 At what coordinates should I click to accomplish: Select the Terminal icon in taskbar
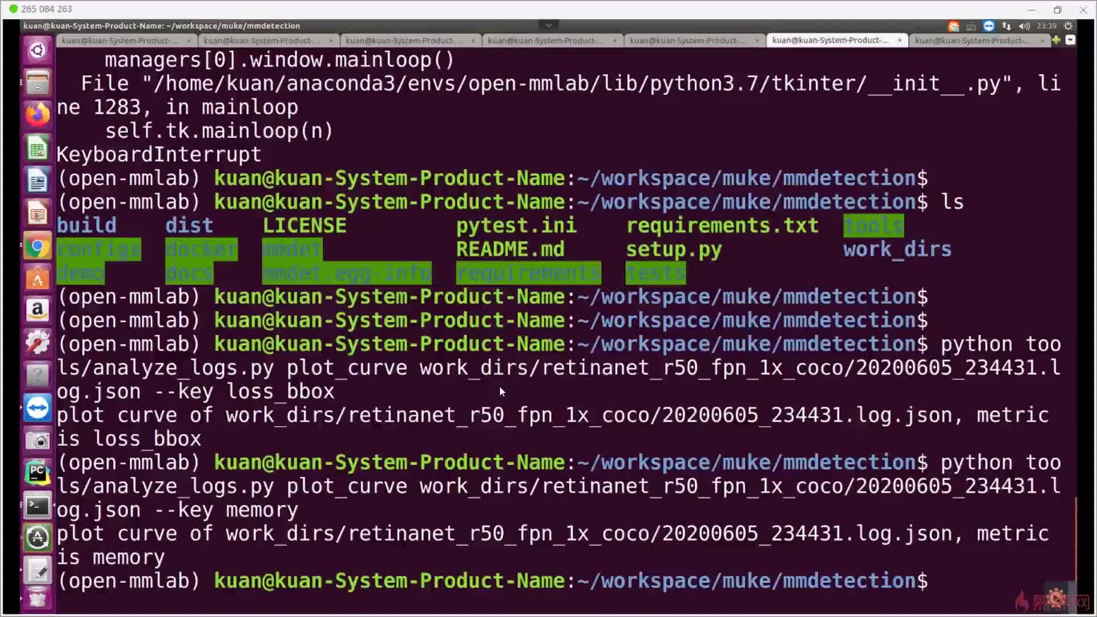pos(37,505)
